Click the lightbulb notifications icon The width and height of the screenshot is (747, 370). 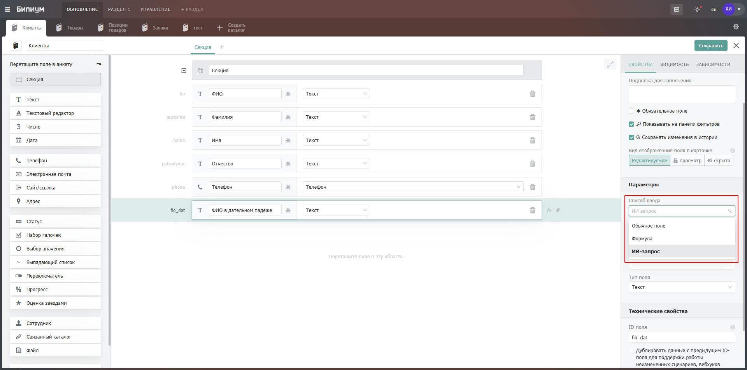tap(697, 10)
